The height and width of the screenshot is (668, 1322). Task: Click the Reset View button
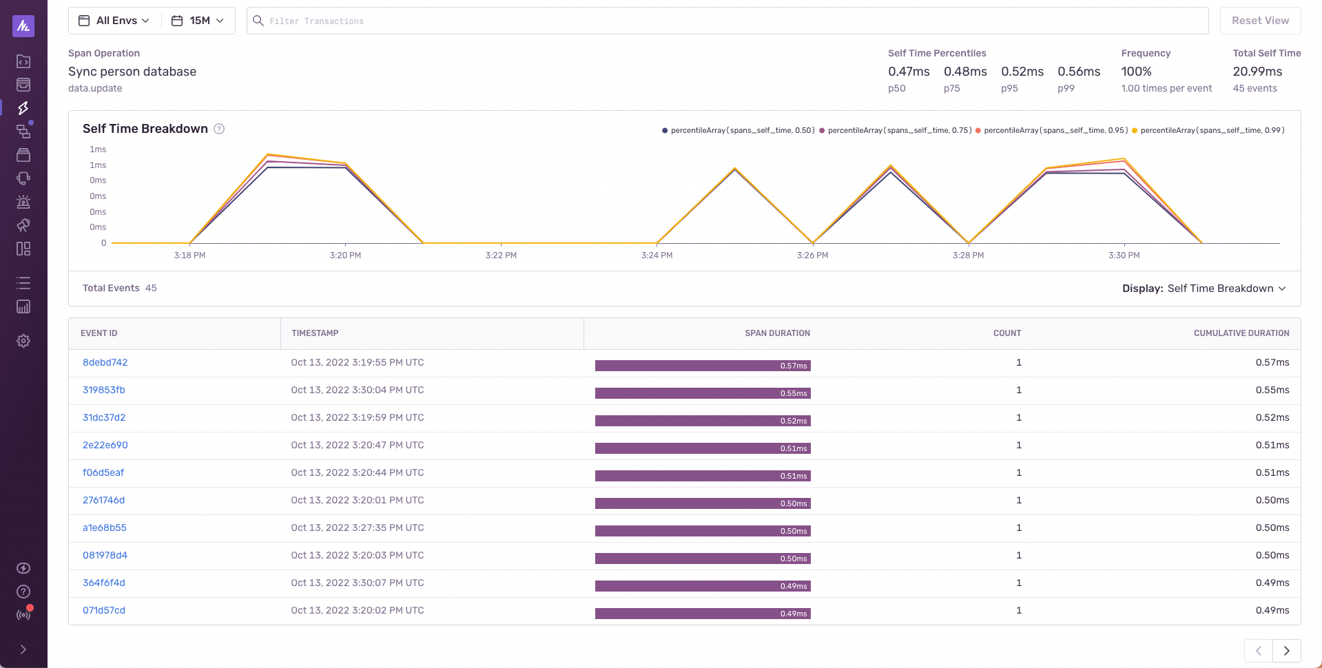click(x=1260, y=20)
